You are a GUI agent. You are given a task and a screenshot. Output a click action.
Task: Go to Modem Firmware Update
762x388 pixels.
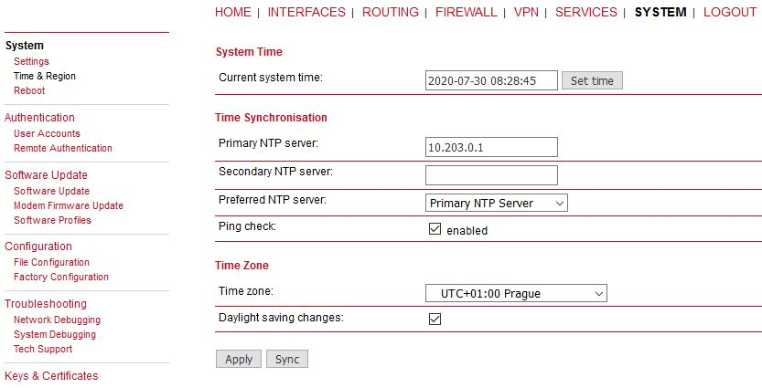69,205
